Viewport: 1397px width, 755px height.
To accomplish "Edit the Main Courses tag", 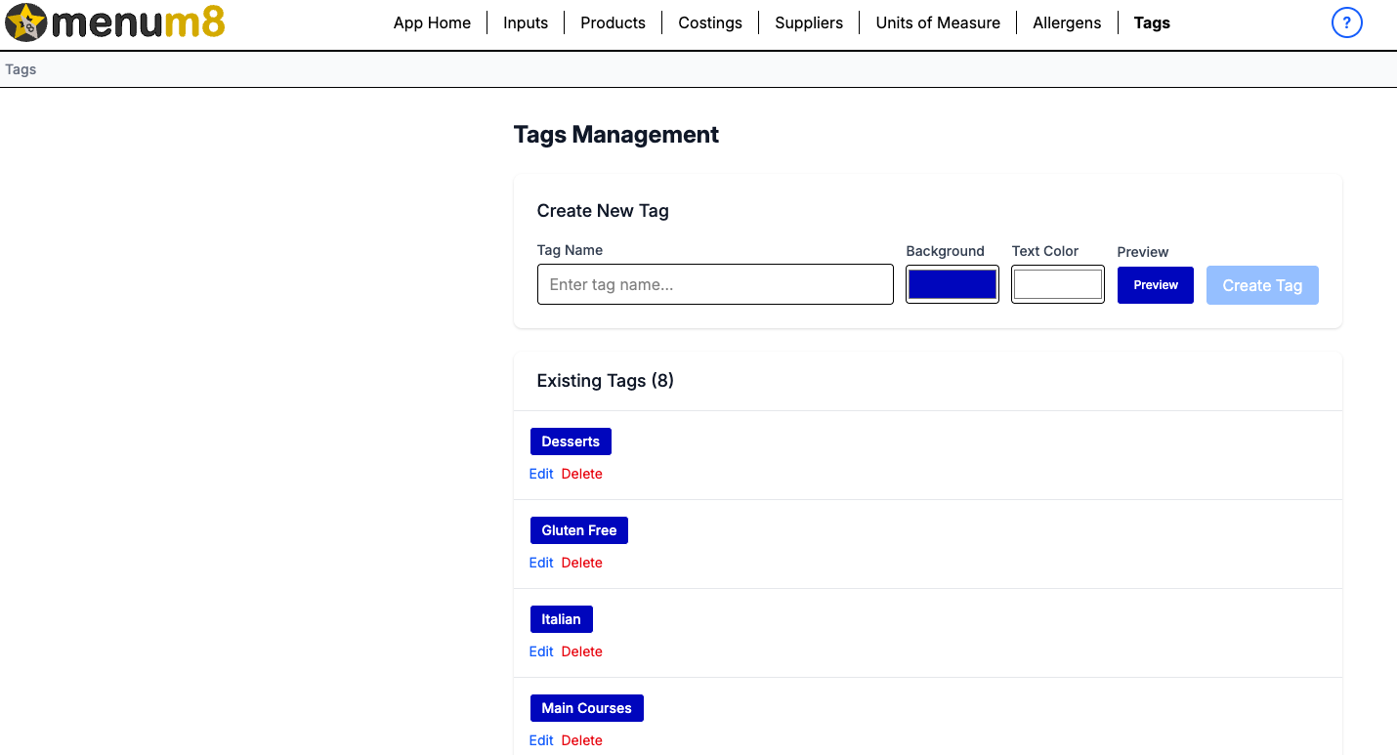I will [x=541, y=740].
